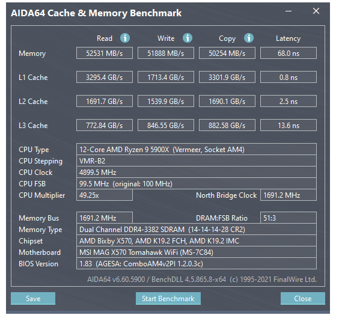339x321 pixels.
Task: Select the DRAM:FSB Ratio field
Action: 289,218
